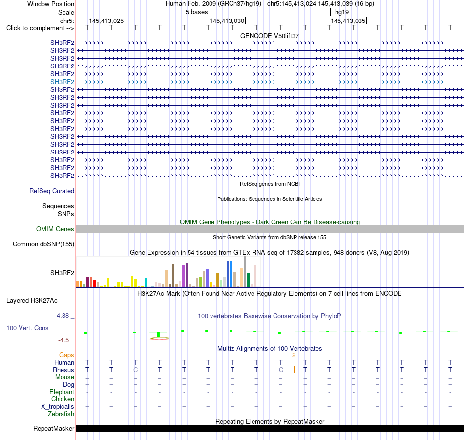Image resolution: width=464 pixels, height=440 pixels.
Task: Click the gray OMIM Genes bar
Action: pos(270,229)
